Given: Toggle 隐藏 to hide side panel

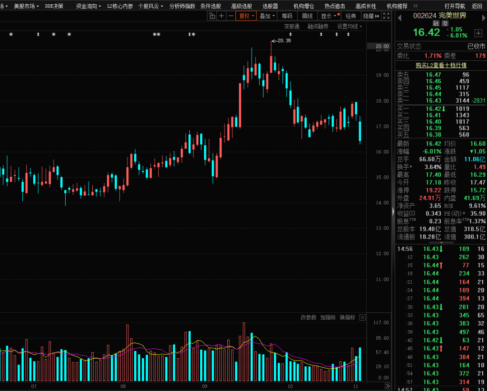Looking at the screenshot, I should pyautogui.click(x=371, y=16).
